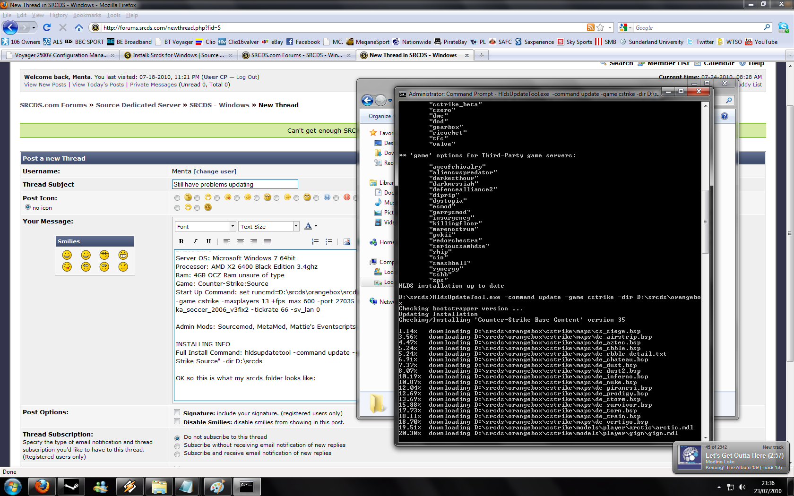Click the volume icon in system tray
The width and height of the screenshot is (794, 496).
pyautogui.click(x=742, y=487)
